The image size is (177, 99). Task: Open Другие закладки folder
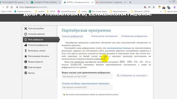[170, 11]
